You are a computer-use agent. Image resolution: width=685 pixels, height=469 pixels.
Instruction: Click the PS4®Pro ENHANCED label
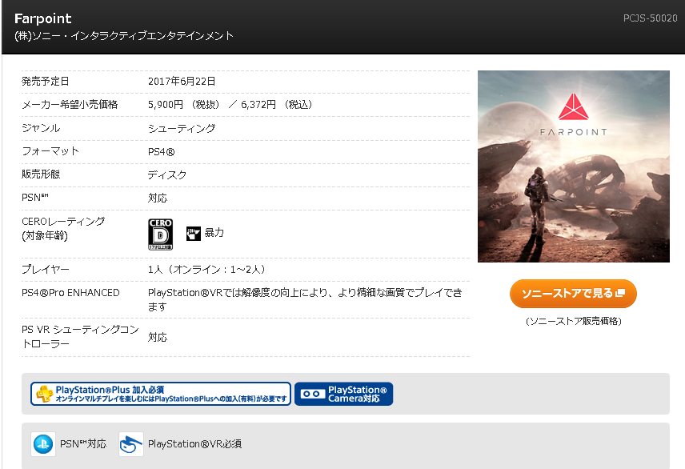coord(70,292)
